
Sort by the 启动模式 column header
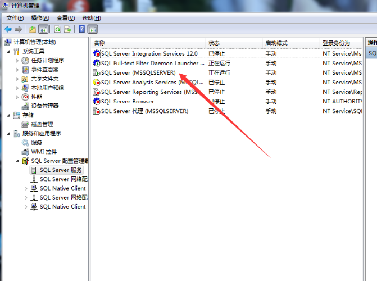291,43
